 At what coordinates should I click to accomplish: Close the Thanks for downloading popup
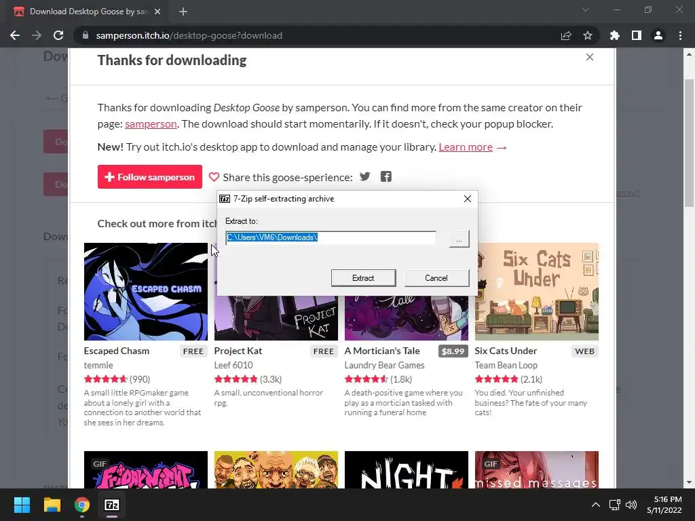590,57
